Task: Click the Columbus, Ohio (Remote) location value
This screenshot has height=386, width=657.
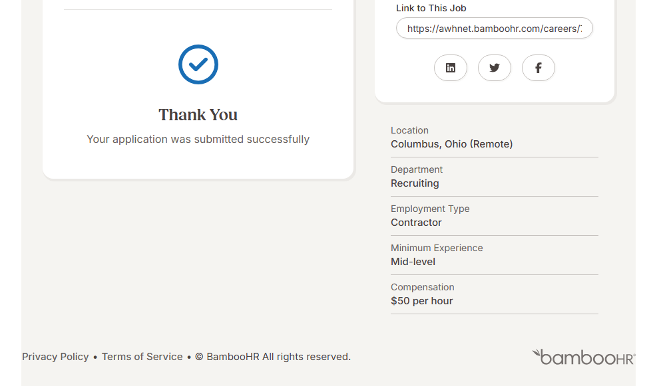Action: point(451,144)
